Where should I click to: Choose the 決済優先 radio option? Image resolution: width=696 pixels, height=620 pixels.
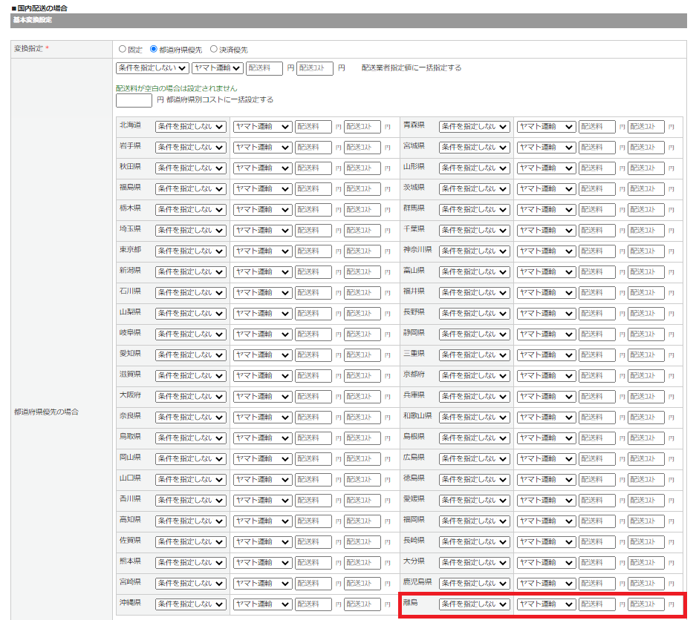214,50
